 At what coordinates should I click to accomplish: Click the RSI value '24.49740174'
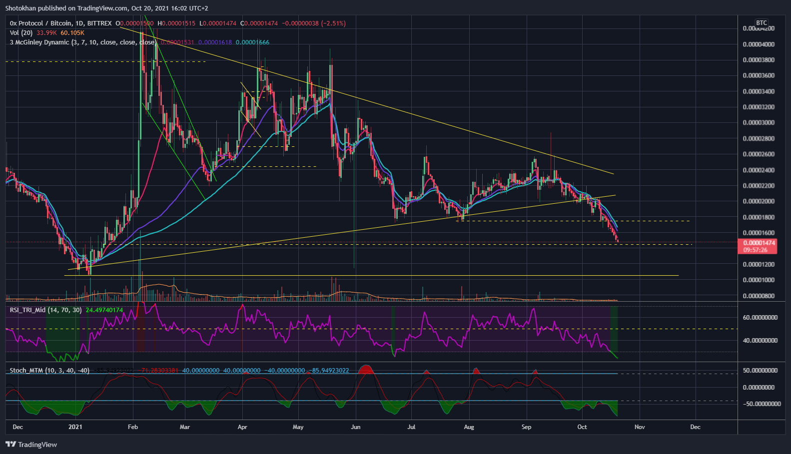coord(104,310)
